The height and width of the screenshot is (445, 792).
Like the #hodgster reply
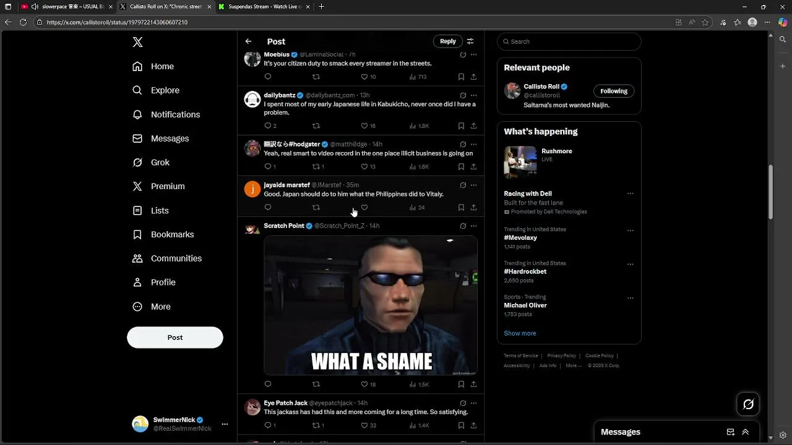364,166
